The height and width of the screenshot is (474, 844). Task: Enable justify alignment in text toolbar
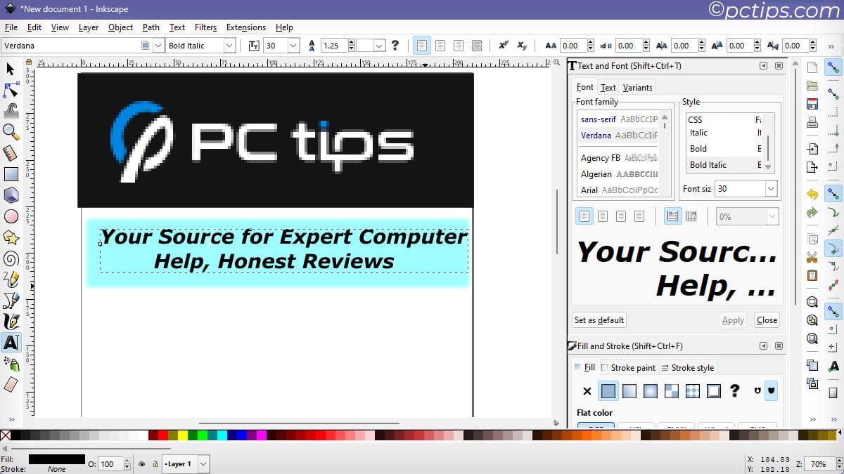click(477, 46)
